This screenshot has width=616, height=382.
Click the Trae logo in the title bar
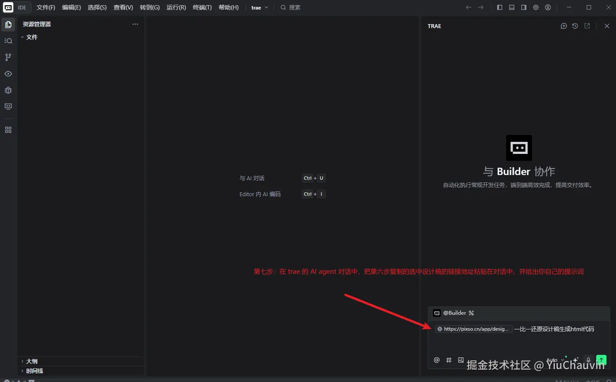pos(8,7)
